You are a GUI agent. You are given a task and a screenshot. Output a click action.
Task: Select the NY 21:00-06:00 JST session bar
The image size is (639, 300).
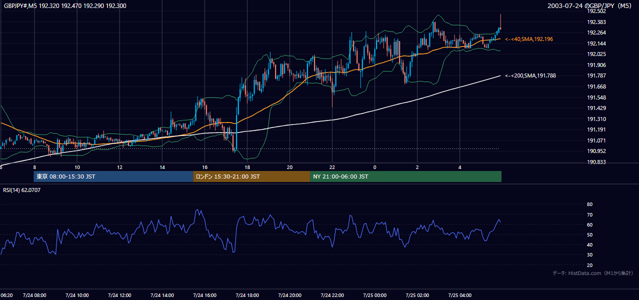coord(405,176)
